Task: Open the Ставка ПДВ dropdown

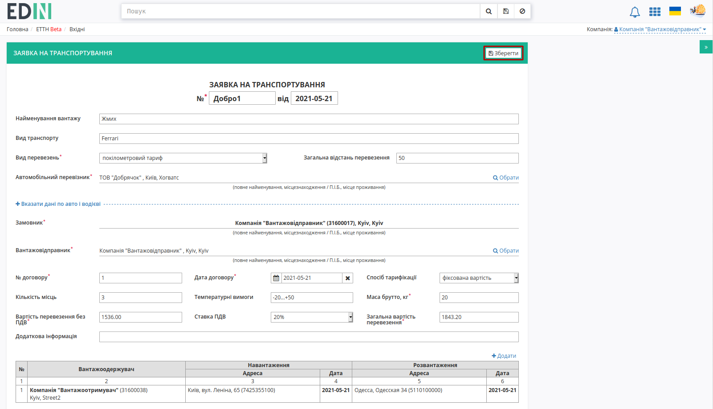Action: pyautogui.click(x=312, y=317)
